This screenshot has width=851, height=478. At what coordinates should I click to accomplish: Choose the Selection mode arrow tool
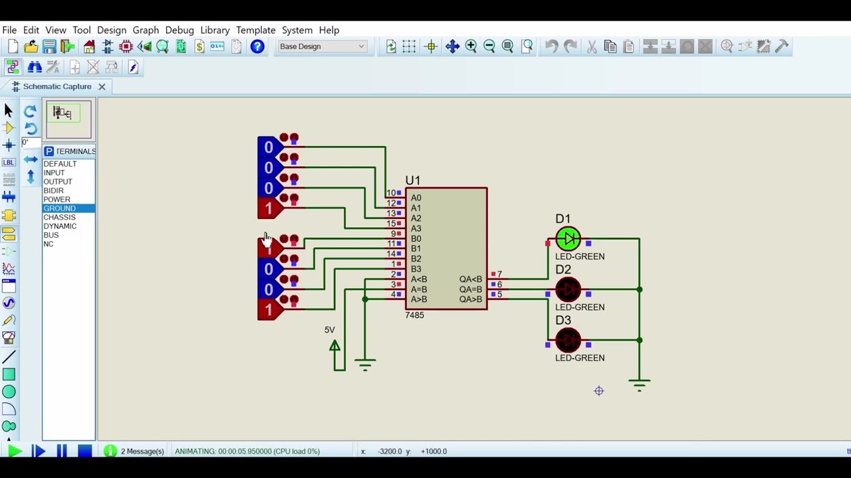(9, 111)
